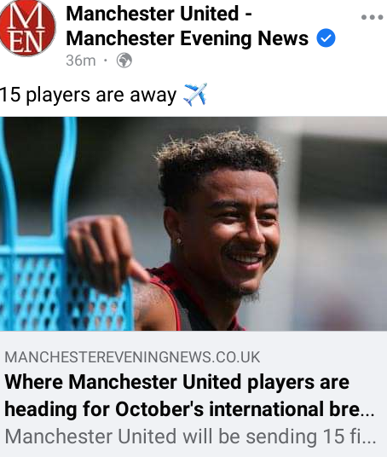Open the article preview photo
The height and width of the screenshot is (457, 387).
pyautogui.click(x=193, y=223)
